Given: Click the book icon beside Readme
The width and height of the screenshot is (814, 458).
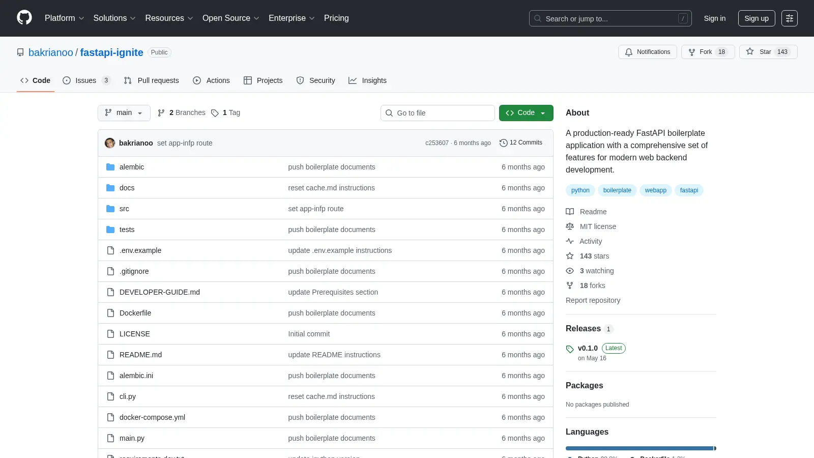Looking at the screenshot, I should point(570,212).
